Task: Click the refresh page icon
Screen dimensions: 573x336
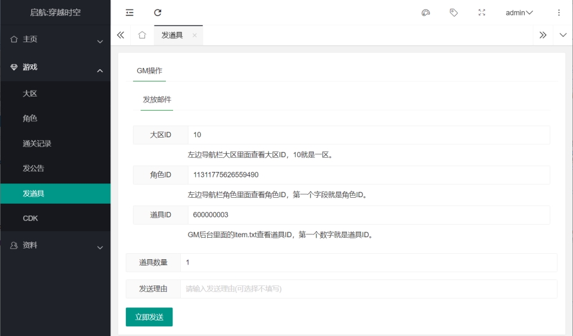Action: coord(158,13)
